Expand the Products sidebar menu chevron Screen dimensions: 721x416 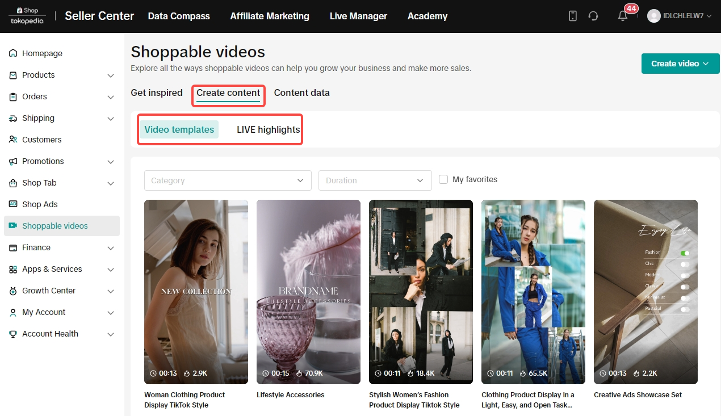111,75
